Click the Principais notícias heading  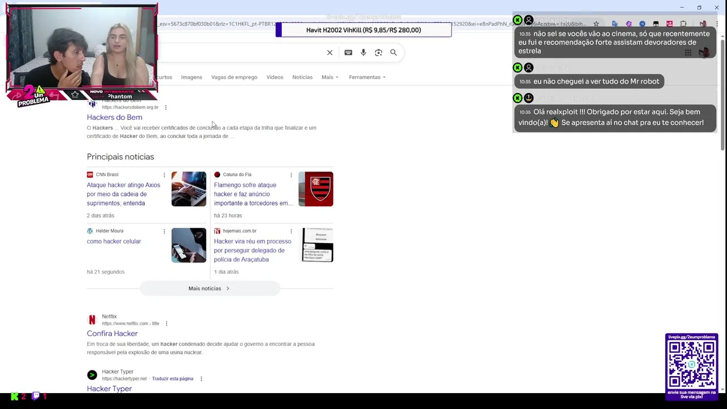point(120,157)
